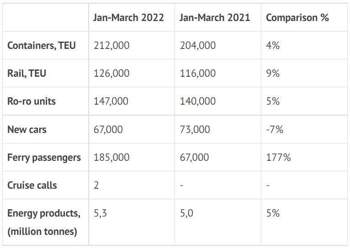Click the 185,000 ferry passengers value

click(111, 157)
